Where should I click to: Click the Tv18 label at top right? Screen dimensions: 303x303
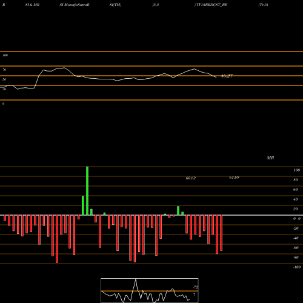pos(264,5)
